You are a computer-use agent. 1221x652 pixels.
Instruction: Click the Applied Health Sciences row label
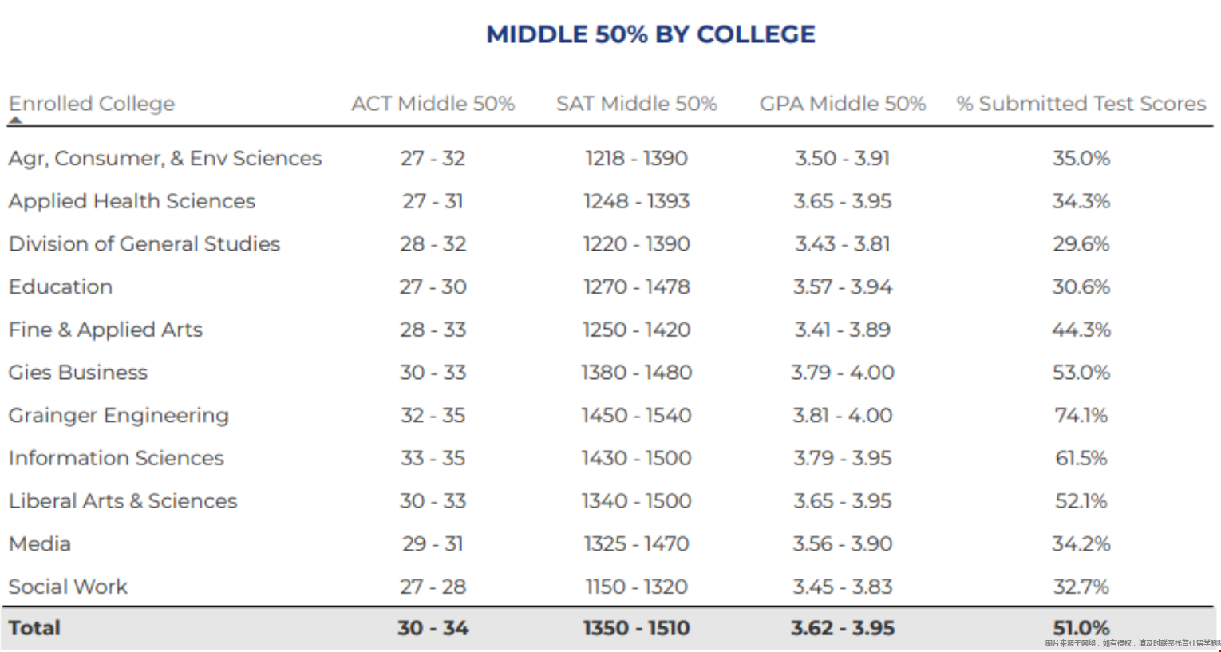(132, 201)
